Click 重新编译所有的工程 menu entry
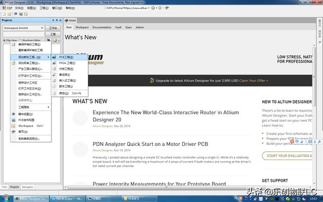Viewport: 323px width, 202px height. (31, 50)
